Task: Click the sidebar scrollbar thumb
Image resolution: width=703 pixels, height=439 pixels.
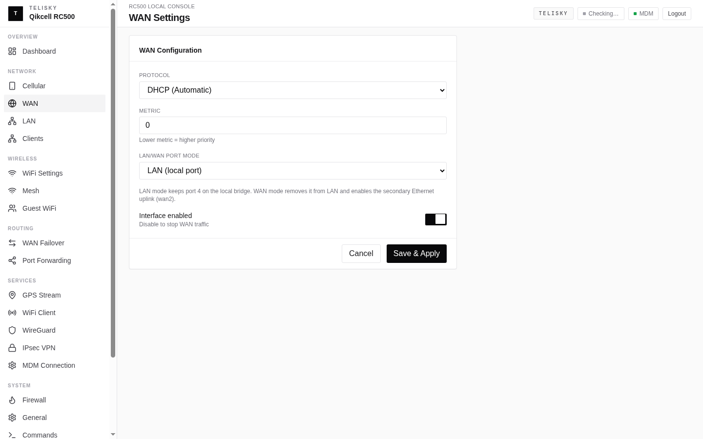Action: (x=113, y=183)
